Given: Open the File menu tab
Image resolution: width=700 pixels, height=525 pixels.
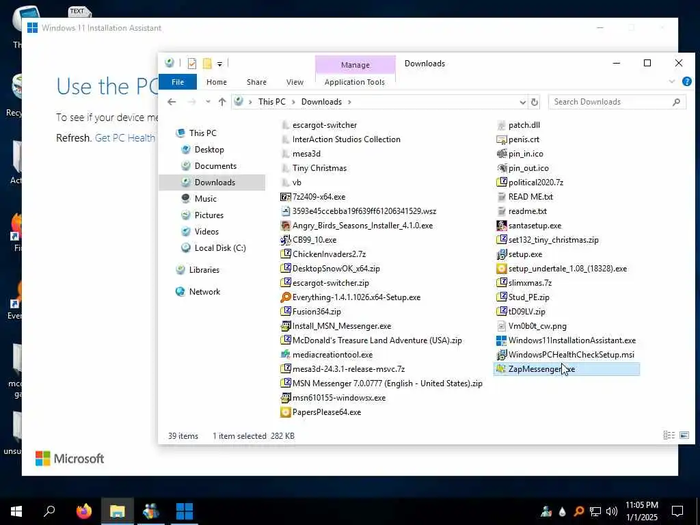Looking at the screenshot, I should click(178, 82).
